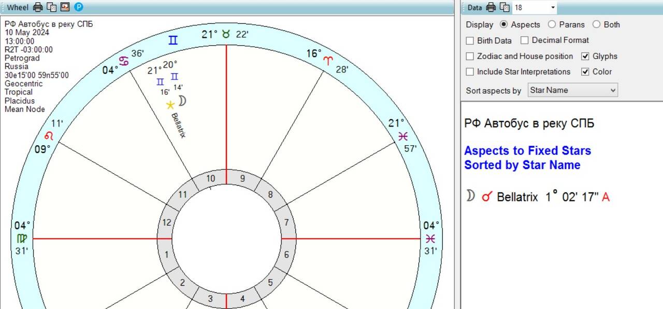663x309 pixels.
Task: Click the blue P icon in Wheel toolbar
Action: [78, 7]
